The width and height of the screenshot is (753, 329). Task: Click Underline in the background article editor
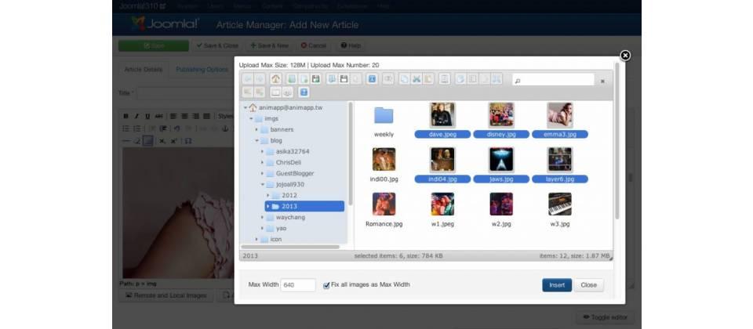(147, 116)
